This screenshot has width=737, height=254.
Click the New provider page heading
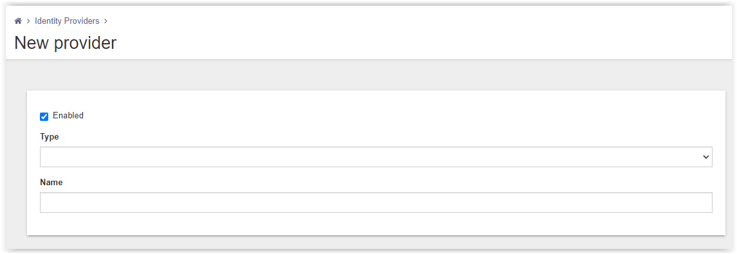pos(66,43)
